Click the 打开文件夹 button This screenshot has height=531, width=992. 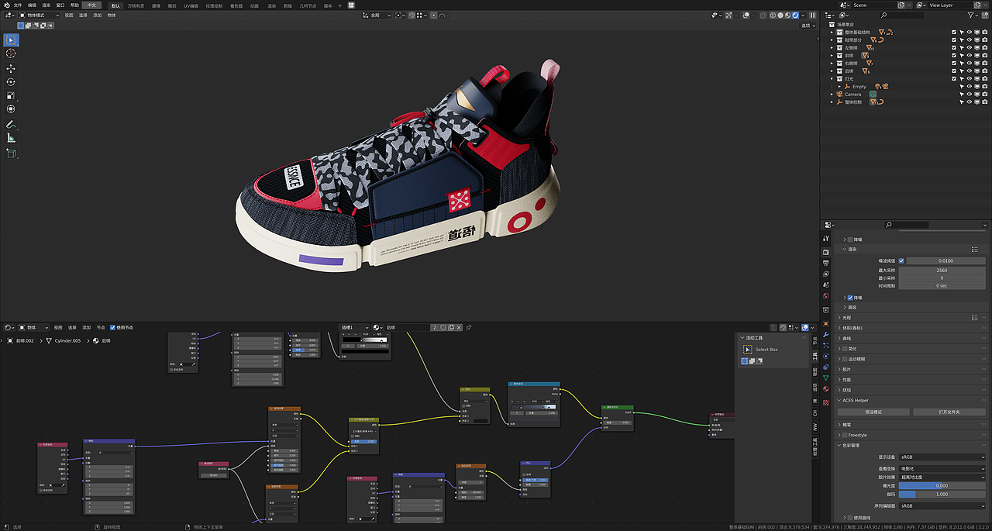(949, 412)
